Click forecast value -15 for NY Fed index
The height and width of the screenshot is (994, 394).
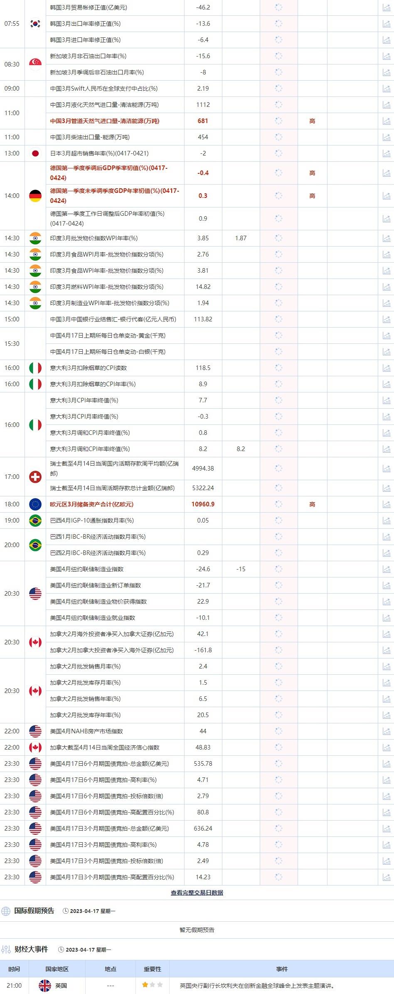tap(241, 569)
